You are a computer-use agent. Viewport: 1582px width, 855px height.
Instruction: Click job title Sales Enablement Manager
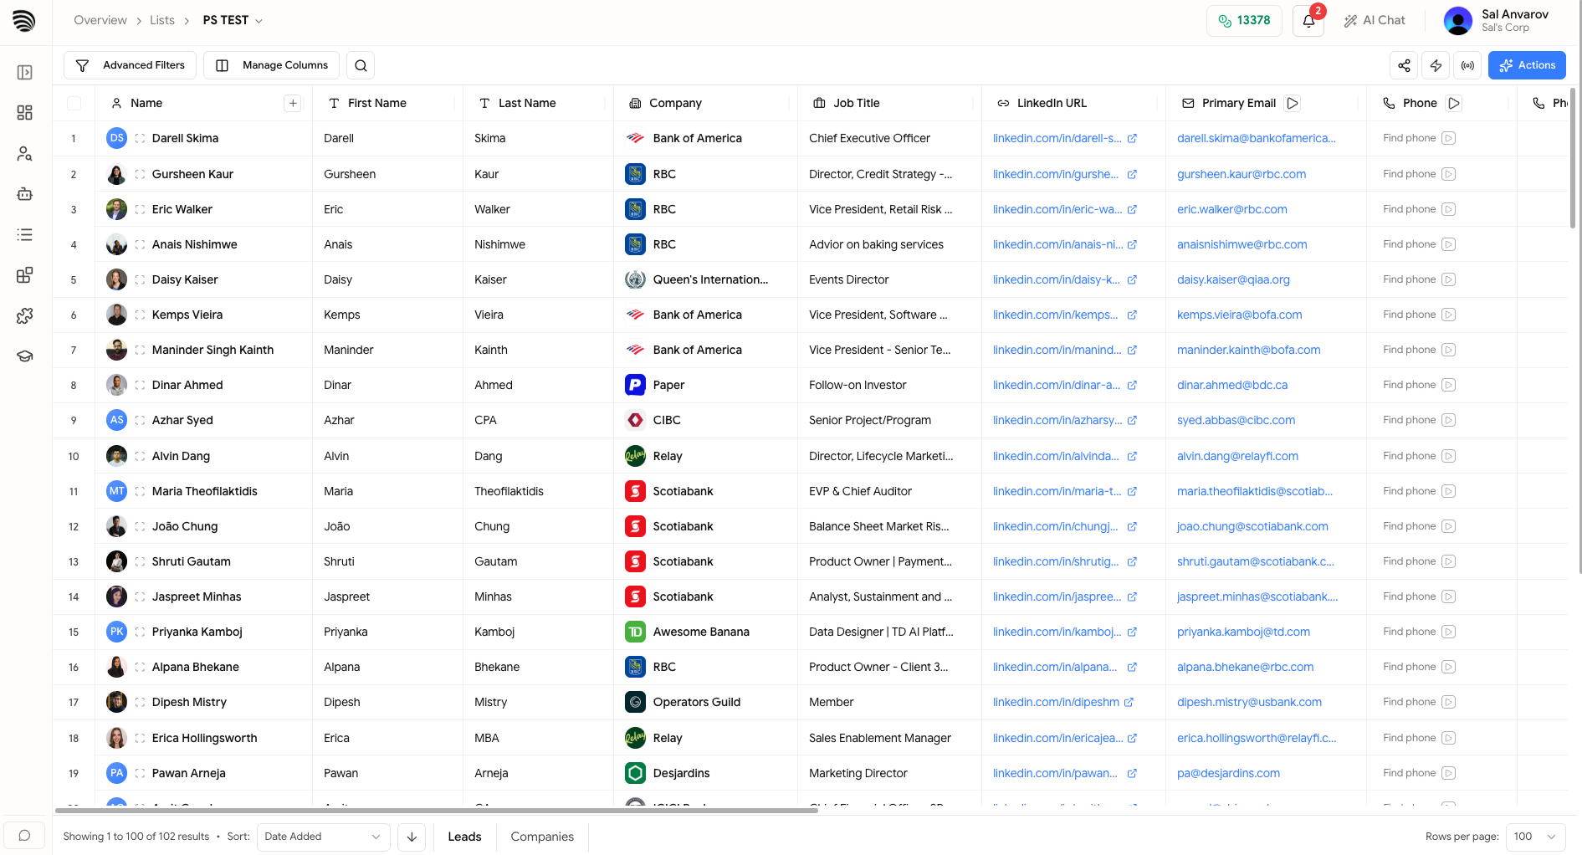click(880, 738)
